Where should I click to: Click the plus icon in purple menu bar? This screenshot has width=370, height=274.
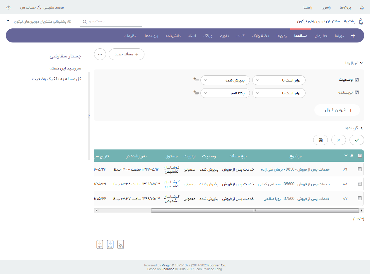tap(353, 35)
